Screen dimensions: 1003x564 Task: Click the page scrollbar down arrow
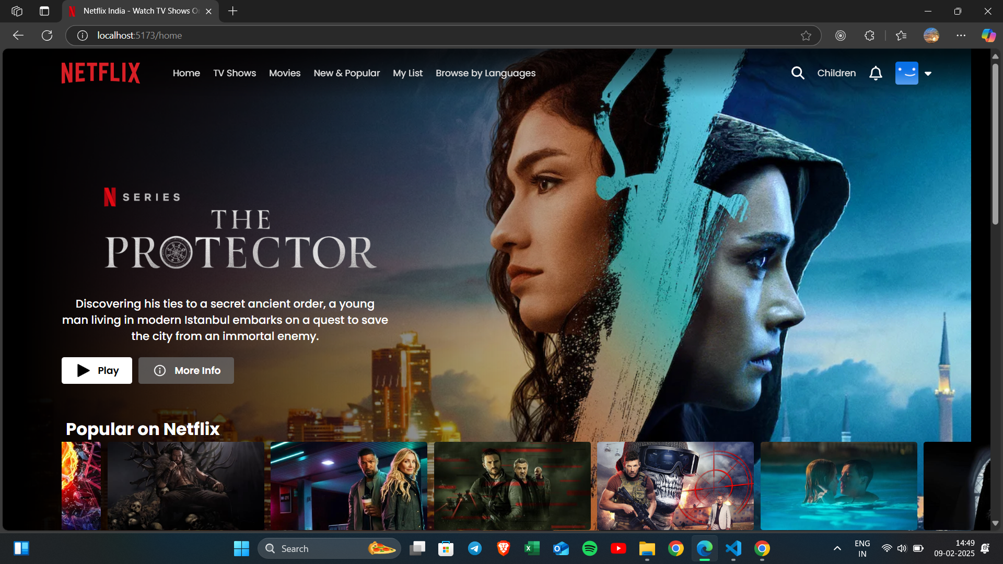pyautogui.click(x=996, y=523)
